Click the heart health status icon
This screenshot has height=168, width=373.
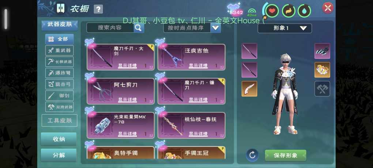[x=272, y=11]
